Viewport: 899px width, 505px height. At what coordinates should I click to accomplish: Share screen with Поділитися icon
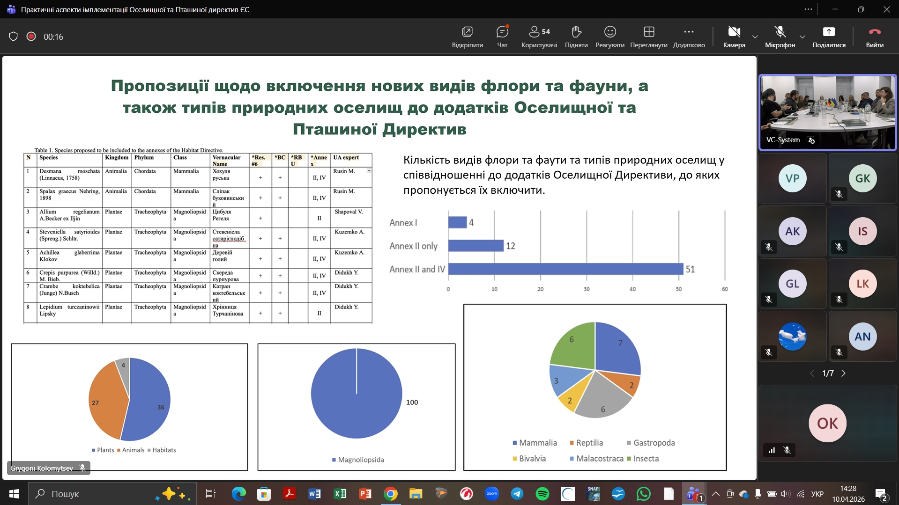point(828,32)
